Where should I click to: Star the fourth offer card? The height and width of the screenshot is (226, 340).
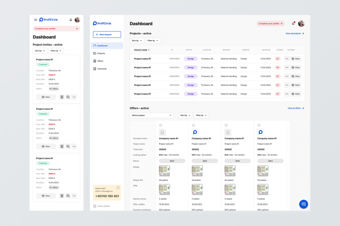click(x=259, y=125)
